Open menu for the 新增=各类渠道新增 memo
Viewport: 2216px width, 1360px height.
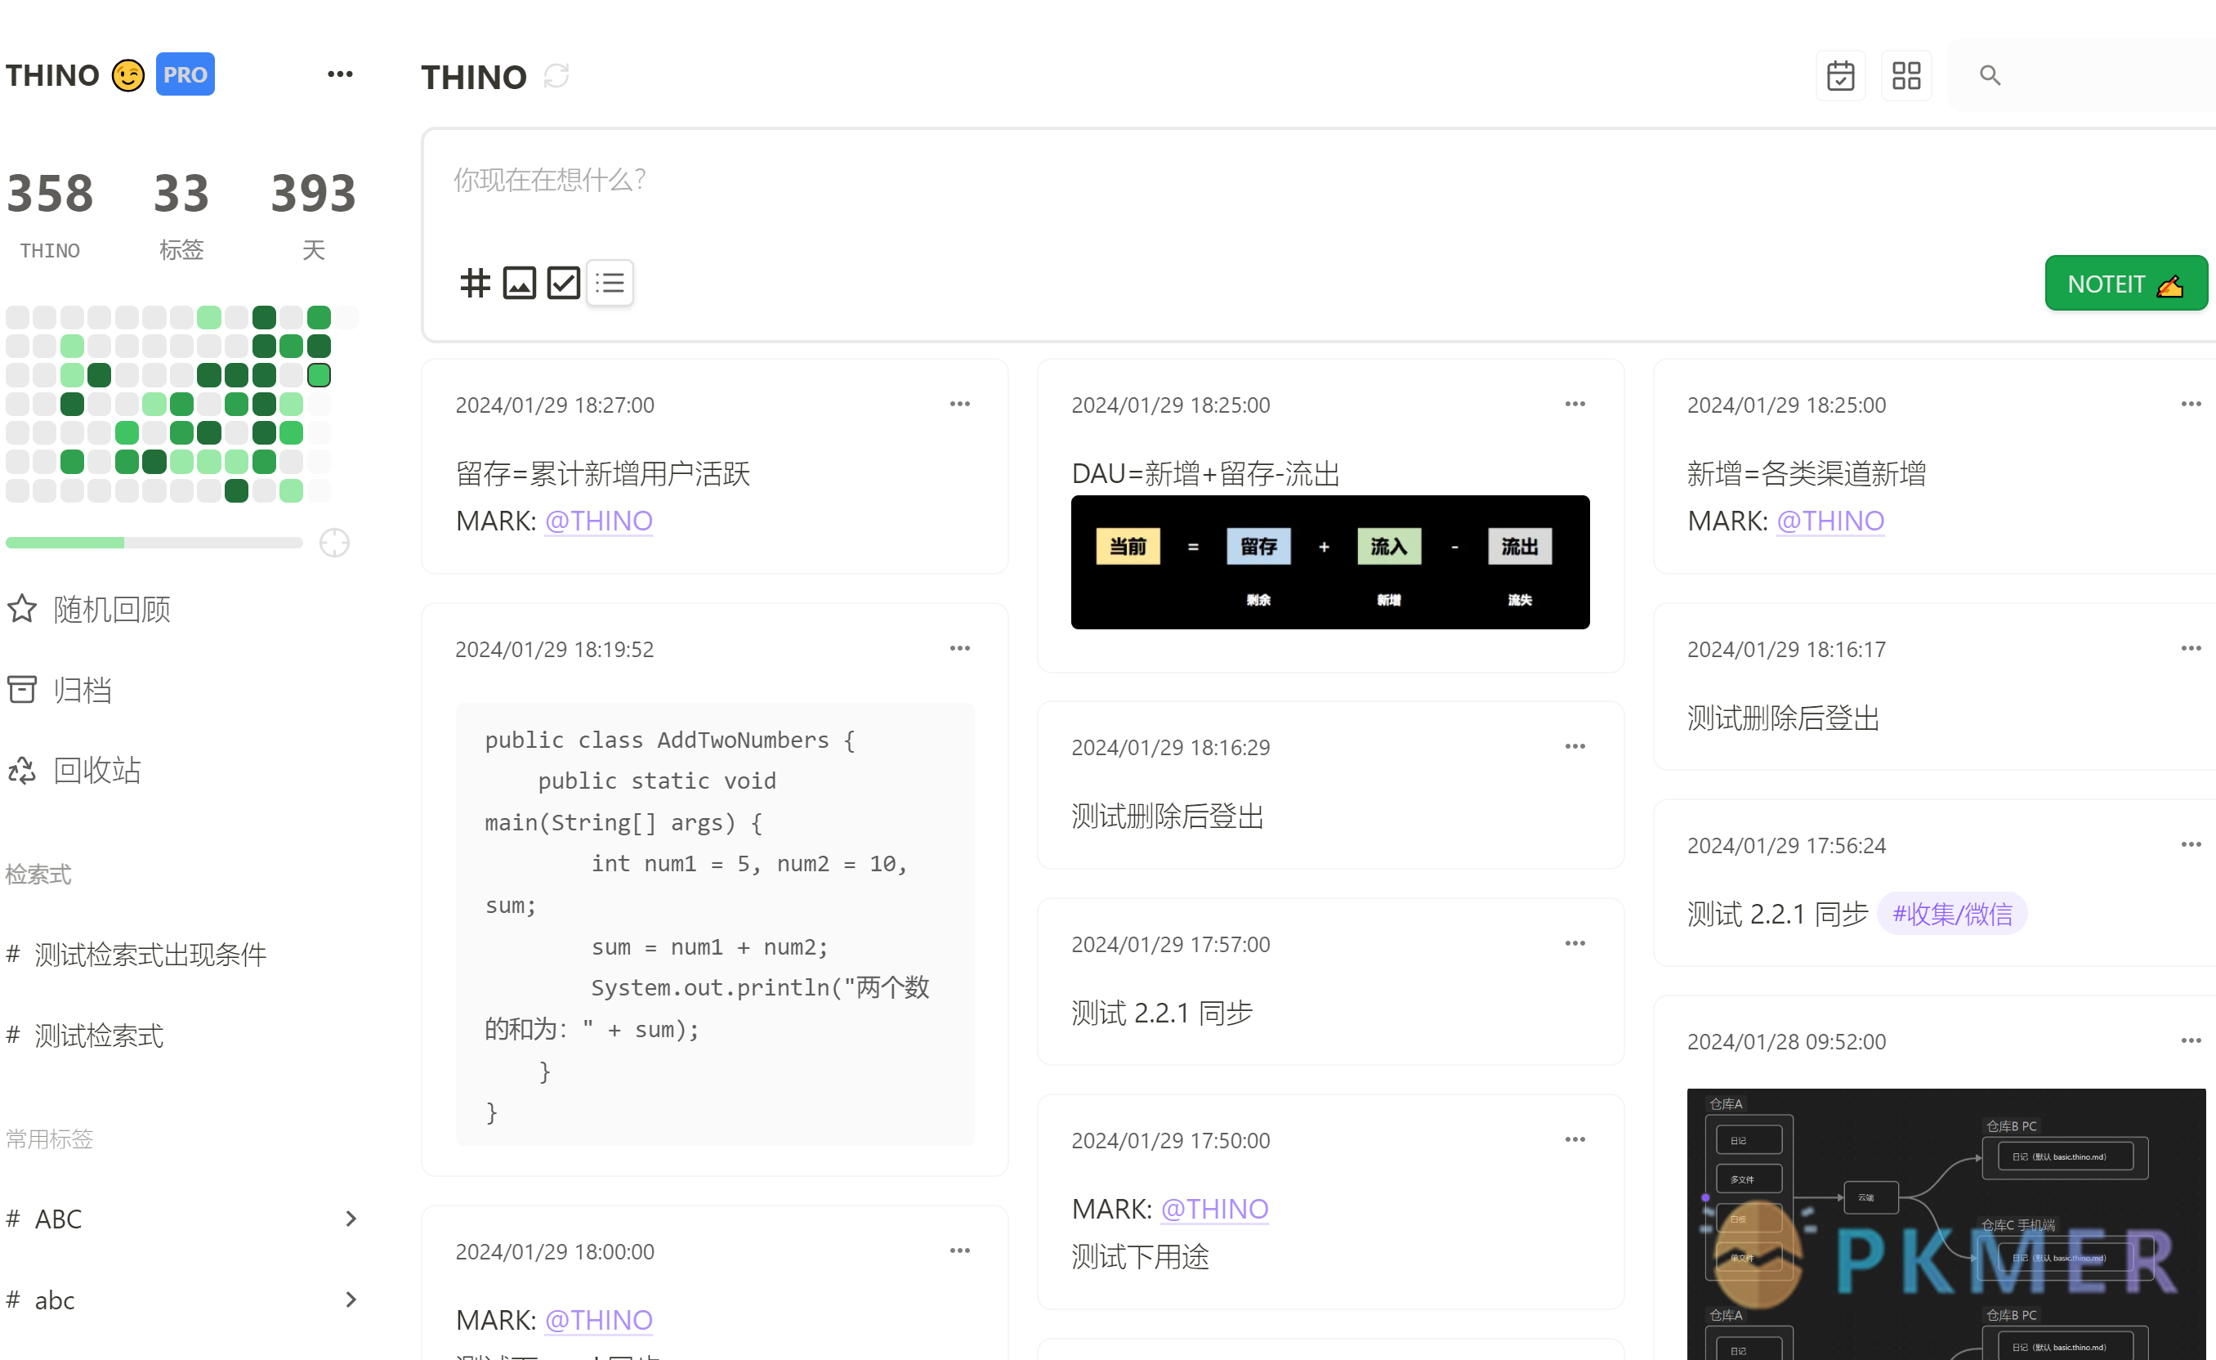2191,404
